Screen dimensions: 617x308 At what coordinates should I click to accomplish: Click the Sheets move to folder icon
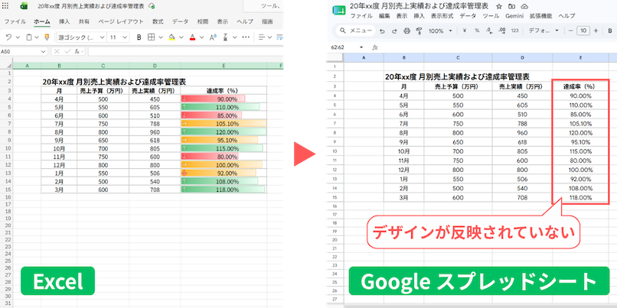pos(511,6)
